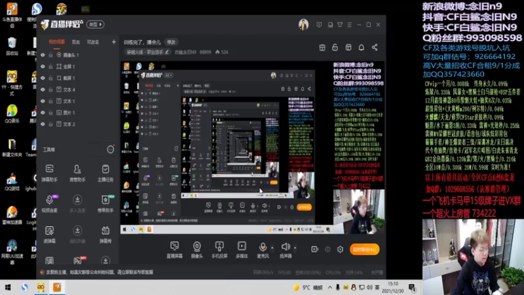Show hidden system tray icons

pyautogui.click(x=330, y=287)
